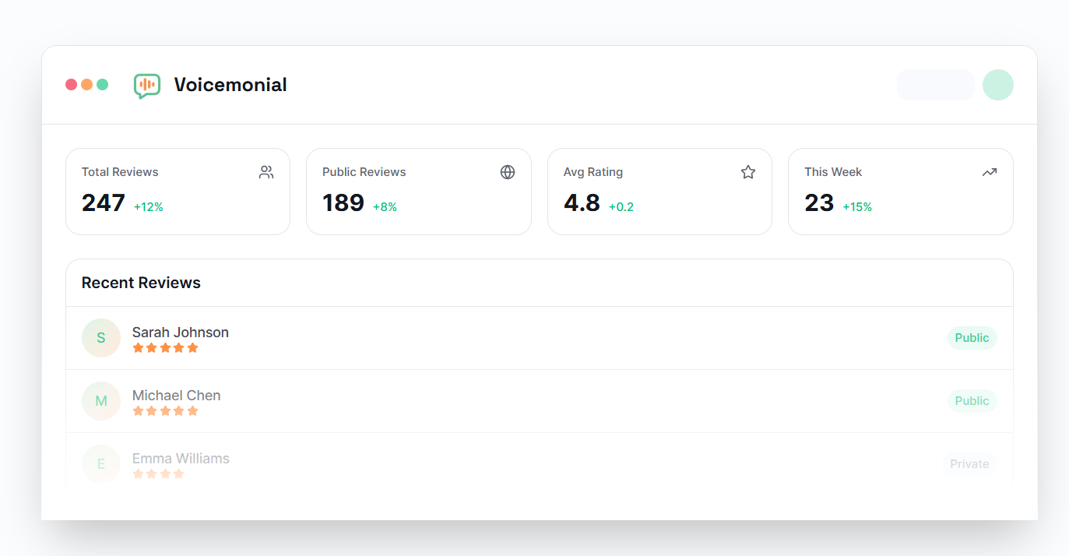The width and height of the screenshot is (1069, 556).
Task: Click the trend arrow icon on This Week card
Action: pyautogui.click(x=989, y=171)
